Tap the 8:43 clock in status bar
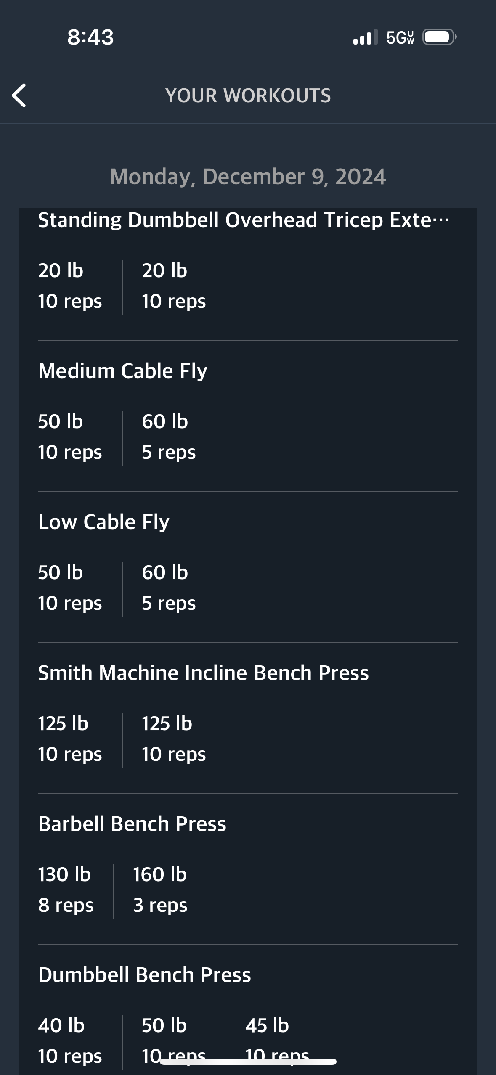Screen dimensions: 496x1075 click(90, 37)
